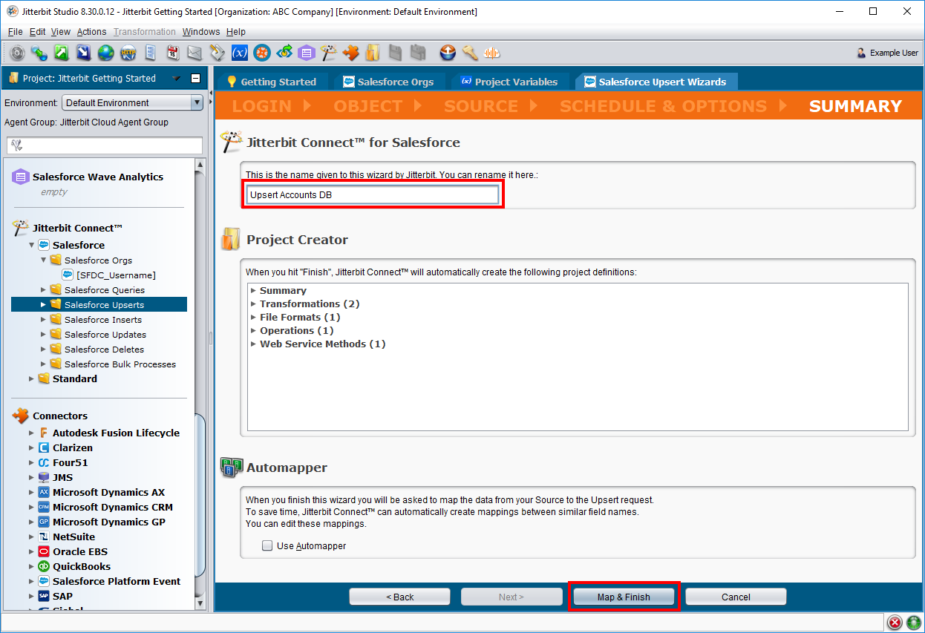925x633 pixels.
Task: Click the red error status icon
Action: point(895,622)
